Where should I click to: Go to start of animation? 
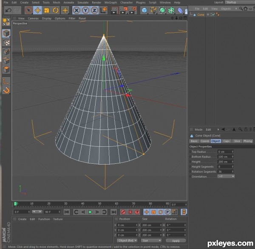pyautogui.click(x=67, y=212)
